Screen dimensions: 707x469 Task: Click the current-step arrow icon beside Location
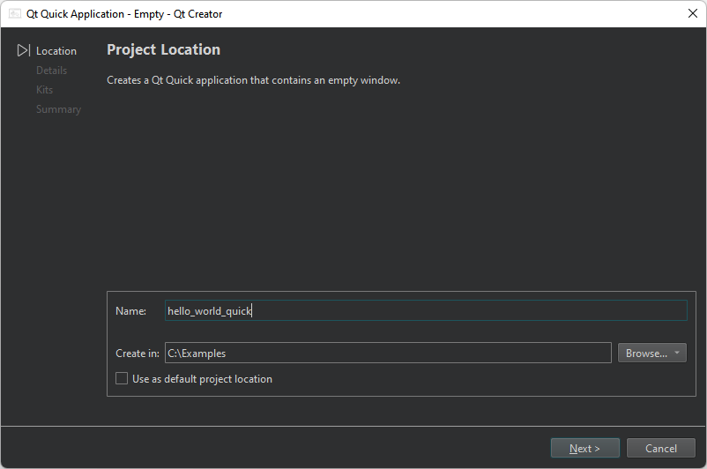[24, 51]
